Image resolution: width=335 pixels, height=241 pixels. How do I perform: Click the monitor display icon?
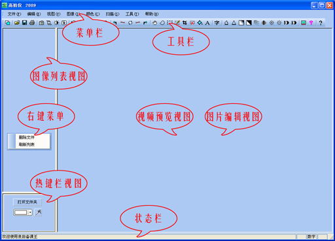pos(304,23)
